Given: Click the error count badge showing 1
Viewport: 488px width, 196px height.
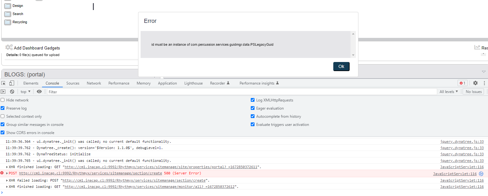Looking at the screenshot, I should 462,83.
